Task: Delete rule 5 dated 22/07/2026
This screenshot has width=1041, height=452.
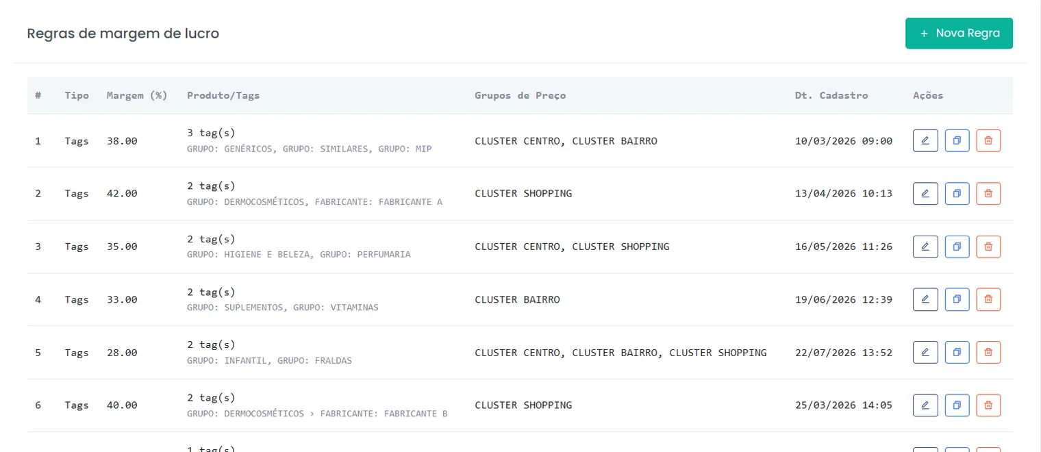Action: click(988, 352)
